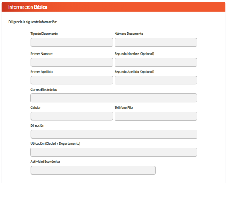Focus the Número Documento input box

click(156, 42)
